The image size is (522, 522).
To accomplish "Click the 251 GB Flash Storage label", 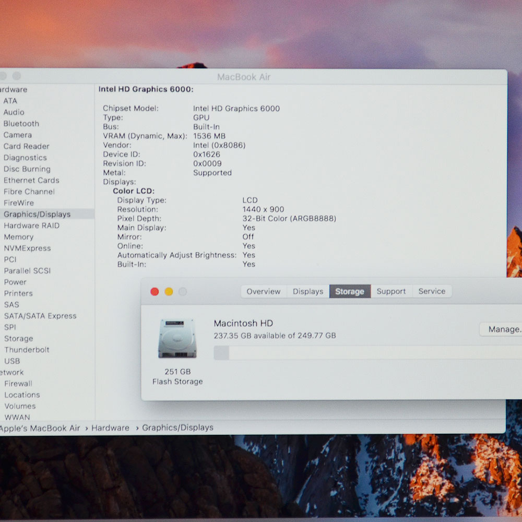I will pyautogui.click(x=177, y=376).
